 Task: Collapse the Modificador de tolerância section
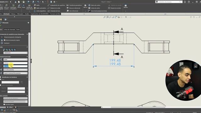(x=27, y=77)
